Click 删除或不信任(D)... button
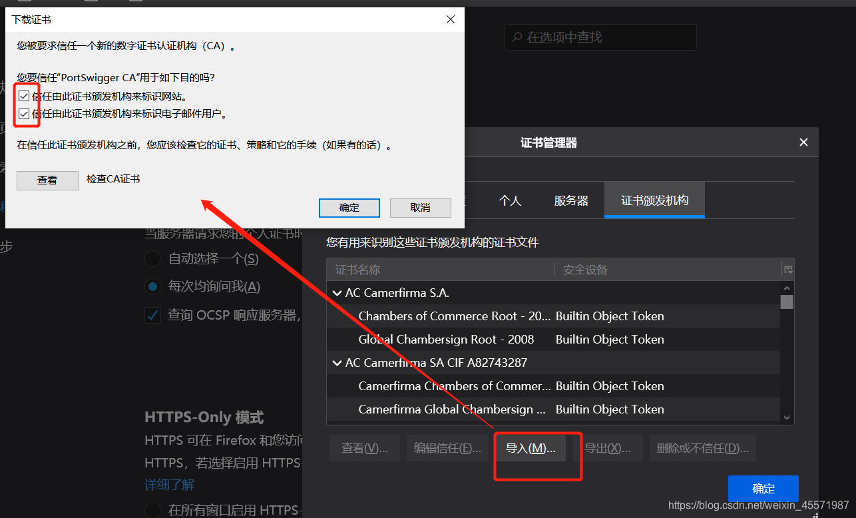The height and width of the screenshot is (518, 856). pyautogui.click(x=703, y=448)
